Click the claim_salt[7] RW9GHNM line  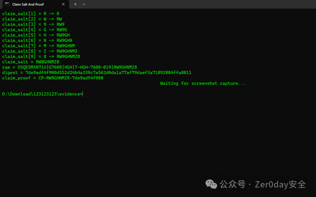(x=39, y=46)
